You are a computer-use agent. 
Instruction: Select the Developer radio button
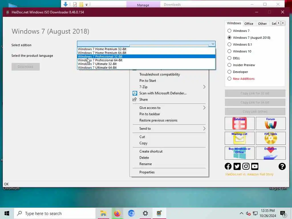pyautogui.click(x=230, y=72)
